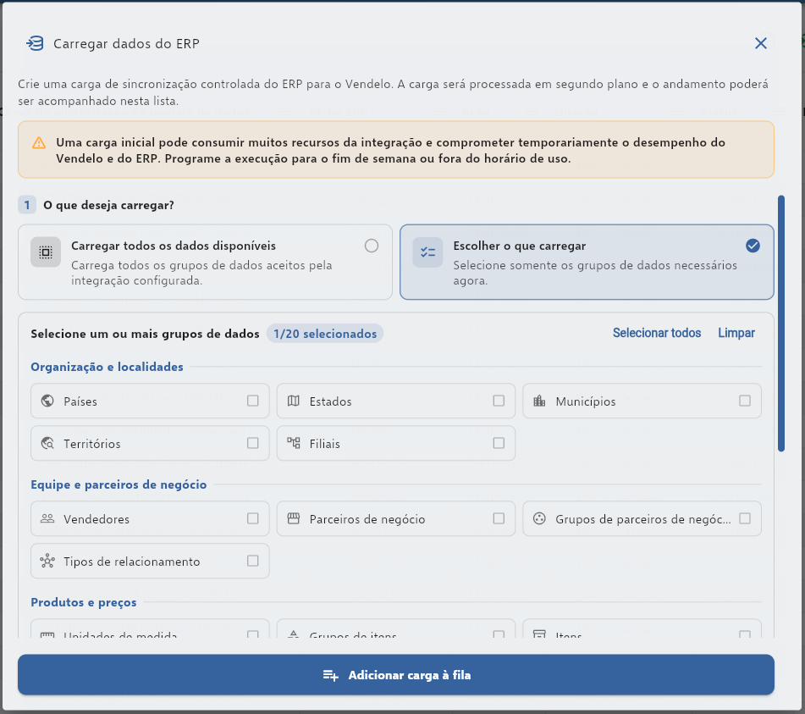Click the checklist icon on Escolher card

427,252
